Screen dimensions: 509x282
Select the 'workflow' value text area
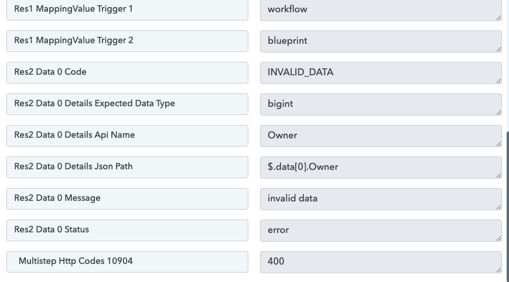(380, 10)
